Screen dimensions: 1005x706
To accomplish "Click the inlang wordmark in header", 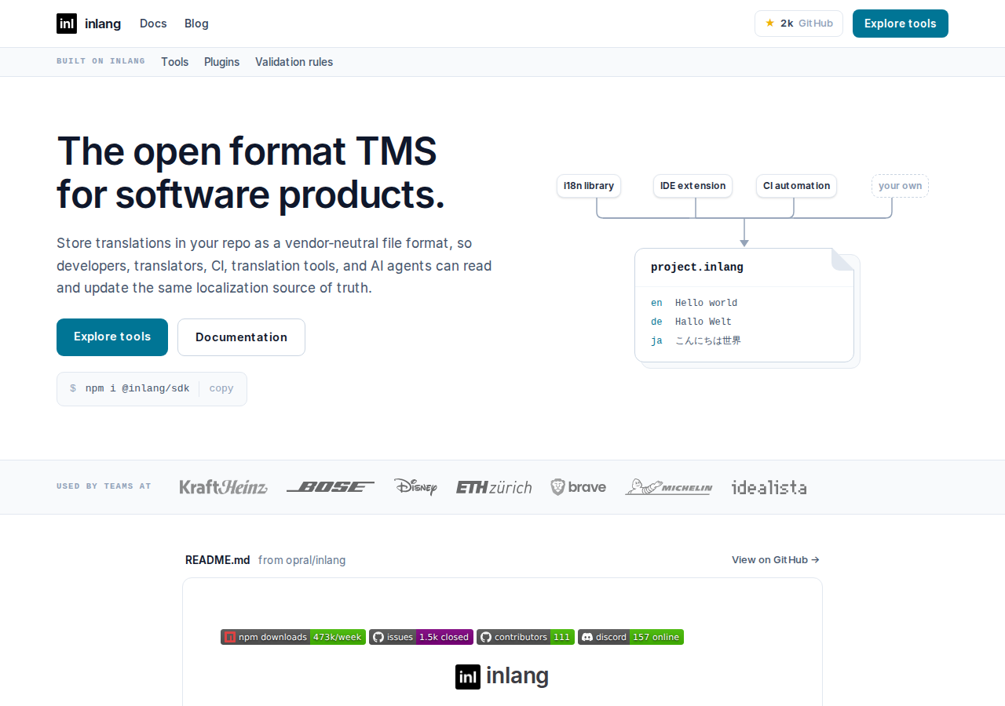I will [103, 24].
